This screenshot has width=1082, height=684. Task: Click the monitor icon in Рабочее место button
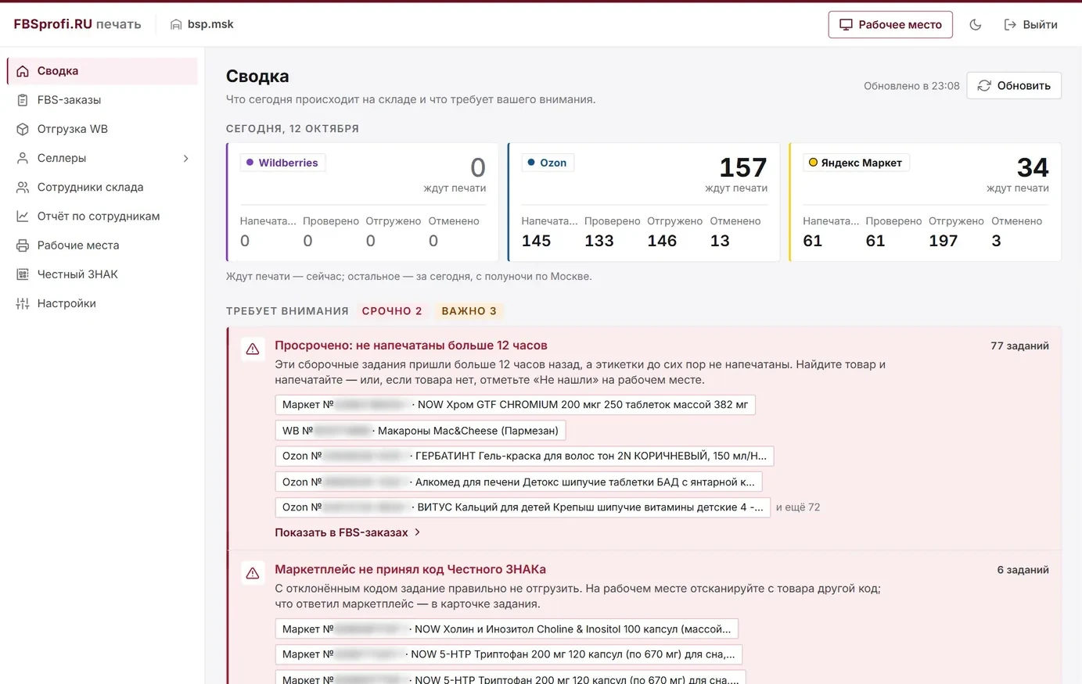point(846,24)
